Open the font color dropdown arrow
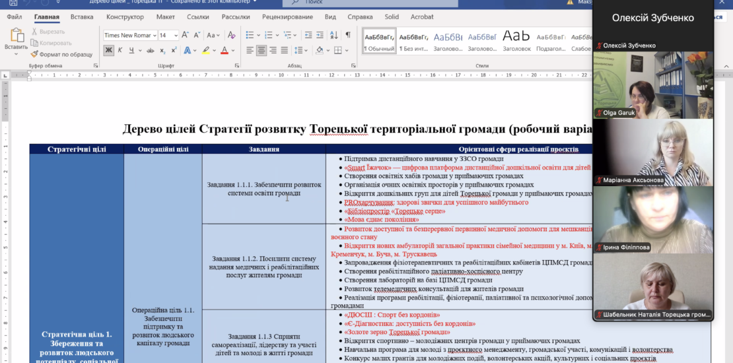 [233, 50]
